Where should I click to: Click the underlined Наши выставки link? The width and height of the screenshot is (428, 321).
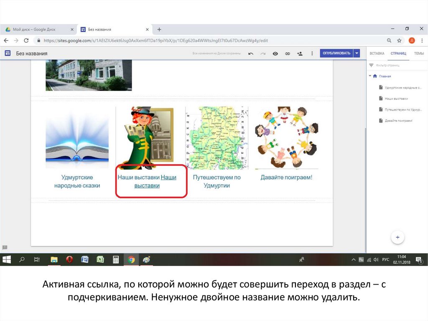(x=168, y=177)
